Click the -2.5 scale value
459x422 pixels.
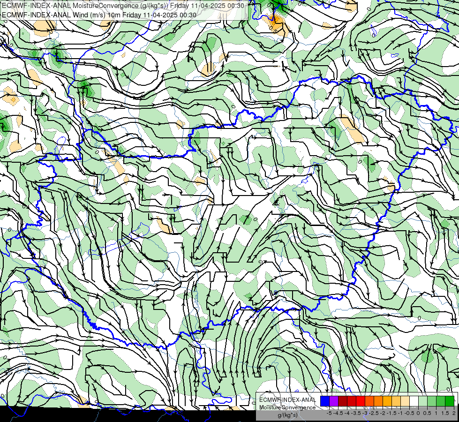tap(374, 413)
